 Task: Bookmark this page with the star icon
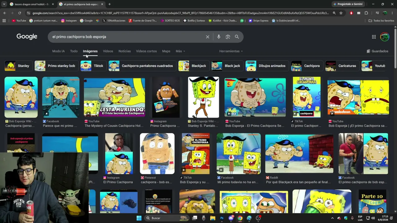coord(341,13)
